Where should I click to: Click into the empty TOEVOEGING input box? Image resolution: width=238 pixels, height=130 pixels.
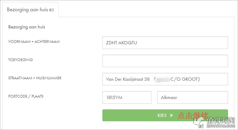click(x=165, y=61)
